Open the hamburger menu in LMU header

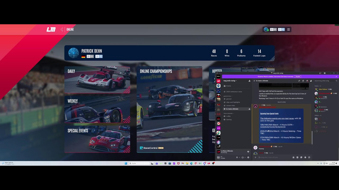[x=288, y=30]
